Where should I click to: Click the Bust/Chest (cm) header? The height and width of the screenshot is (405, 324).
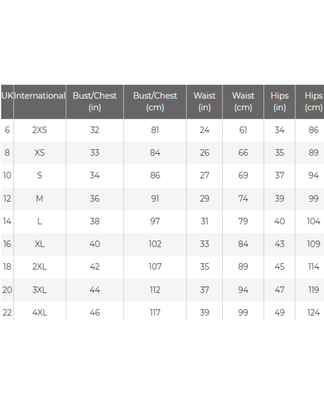click(155, 101)
